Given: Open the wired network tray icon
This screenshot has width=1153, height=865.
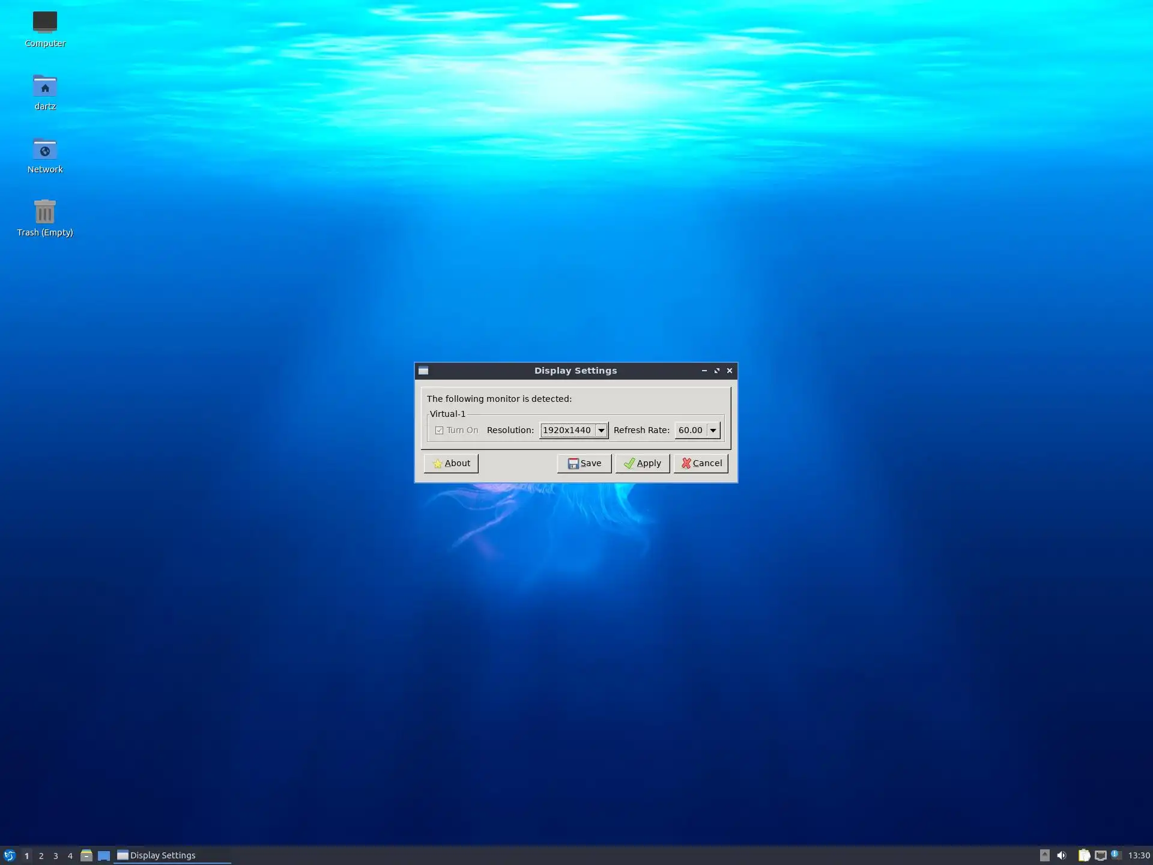Looking at the screenshot, I should tap(1100, 855).
